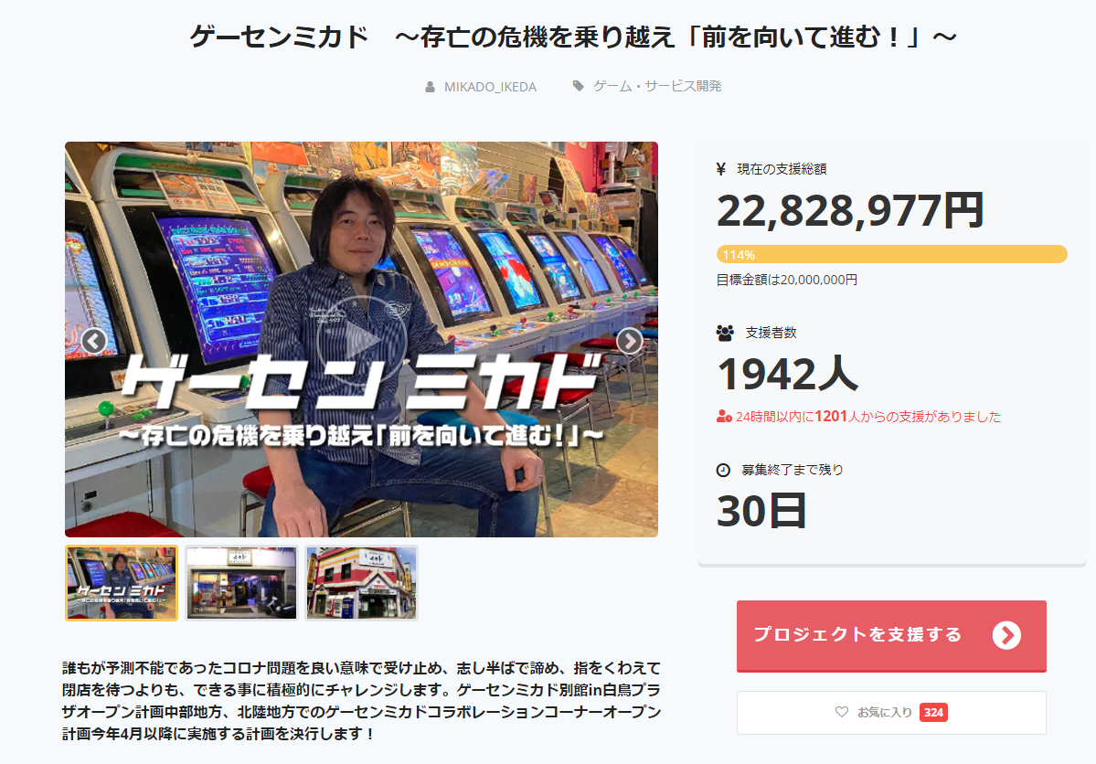Select third thumbnail of building exterior

(361, 583)
